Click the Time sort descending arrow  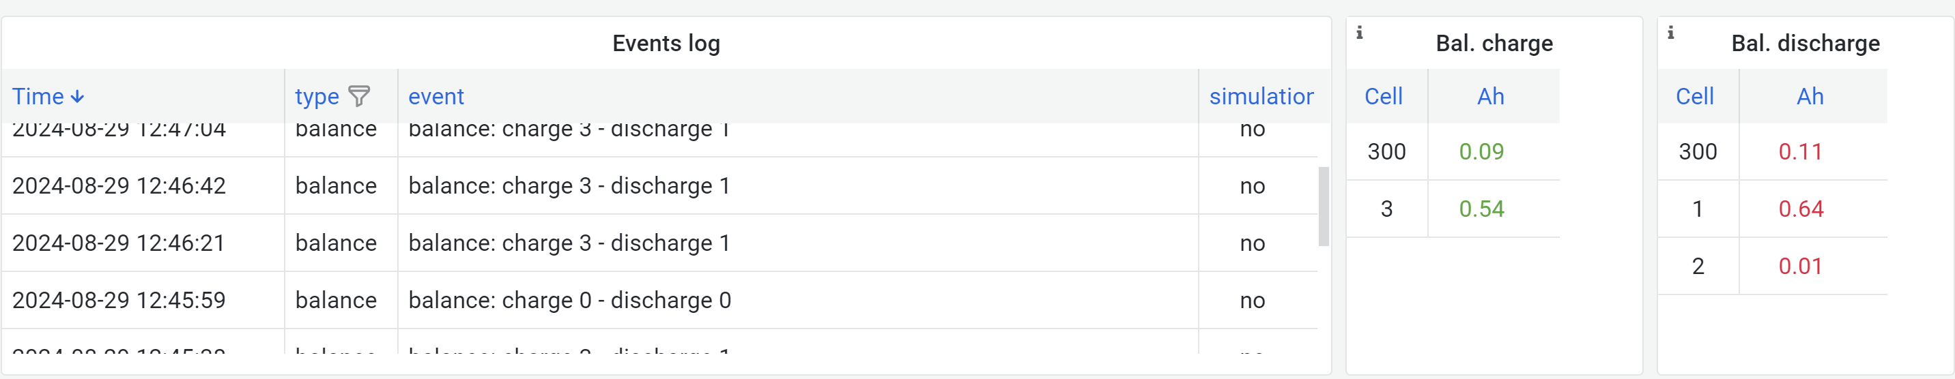point(77,97)
